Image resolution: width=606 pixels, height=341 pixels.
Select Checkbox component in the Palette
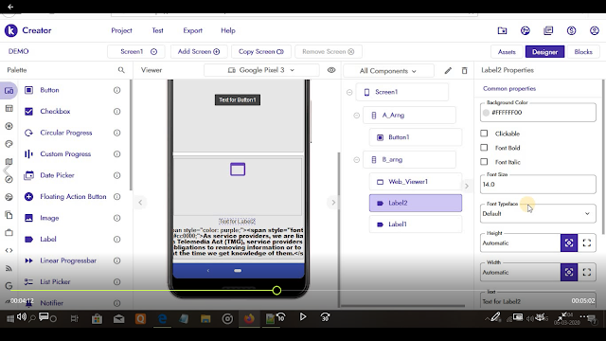point(55,112)
